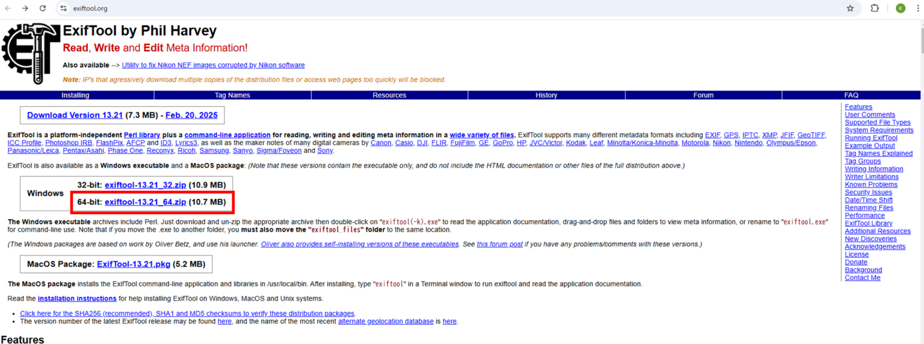
Task: Click Download Version 13.21 link
Action: [x=75, y=115]
